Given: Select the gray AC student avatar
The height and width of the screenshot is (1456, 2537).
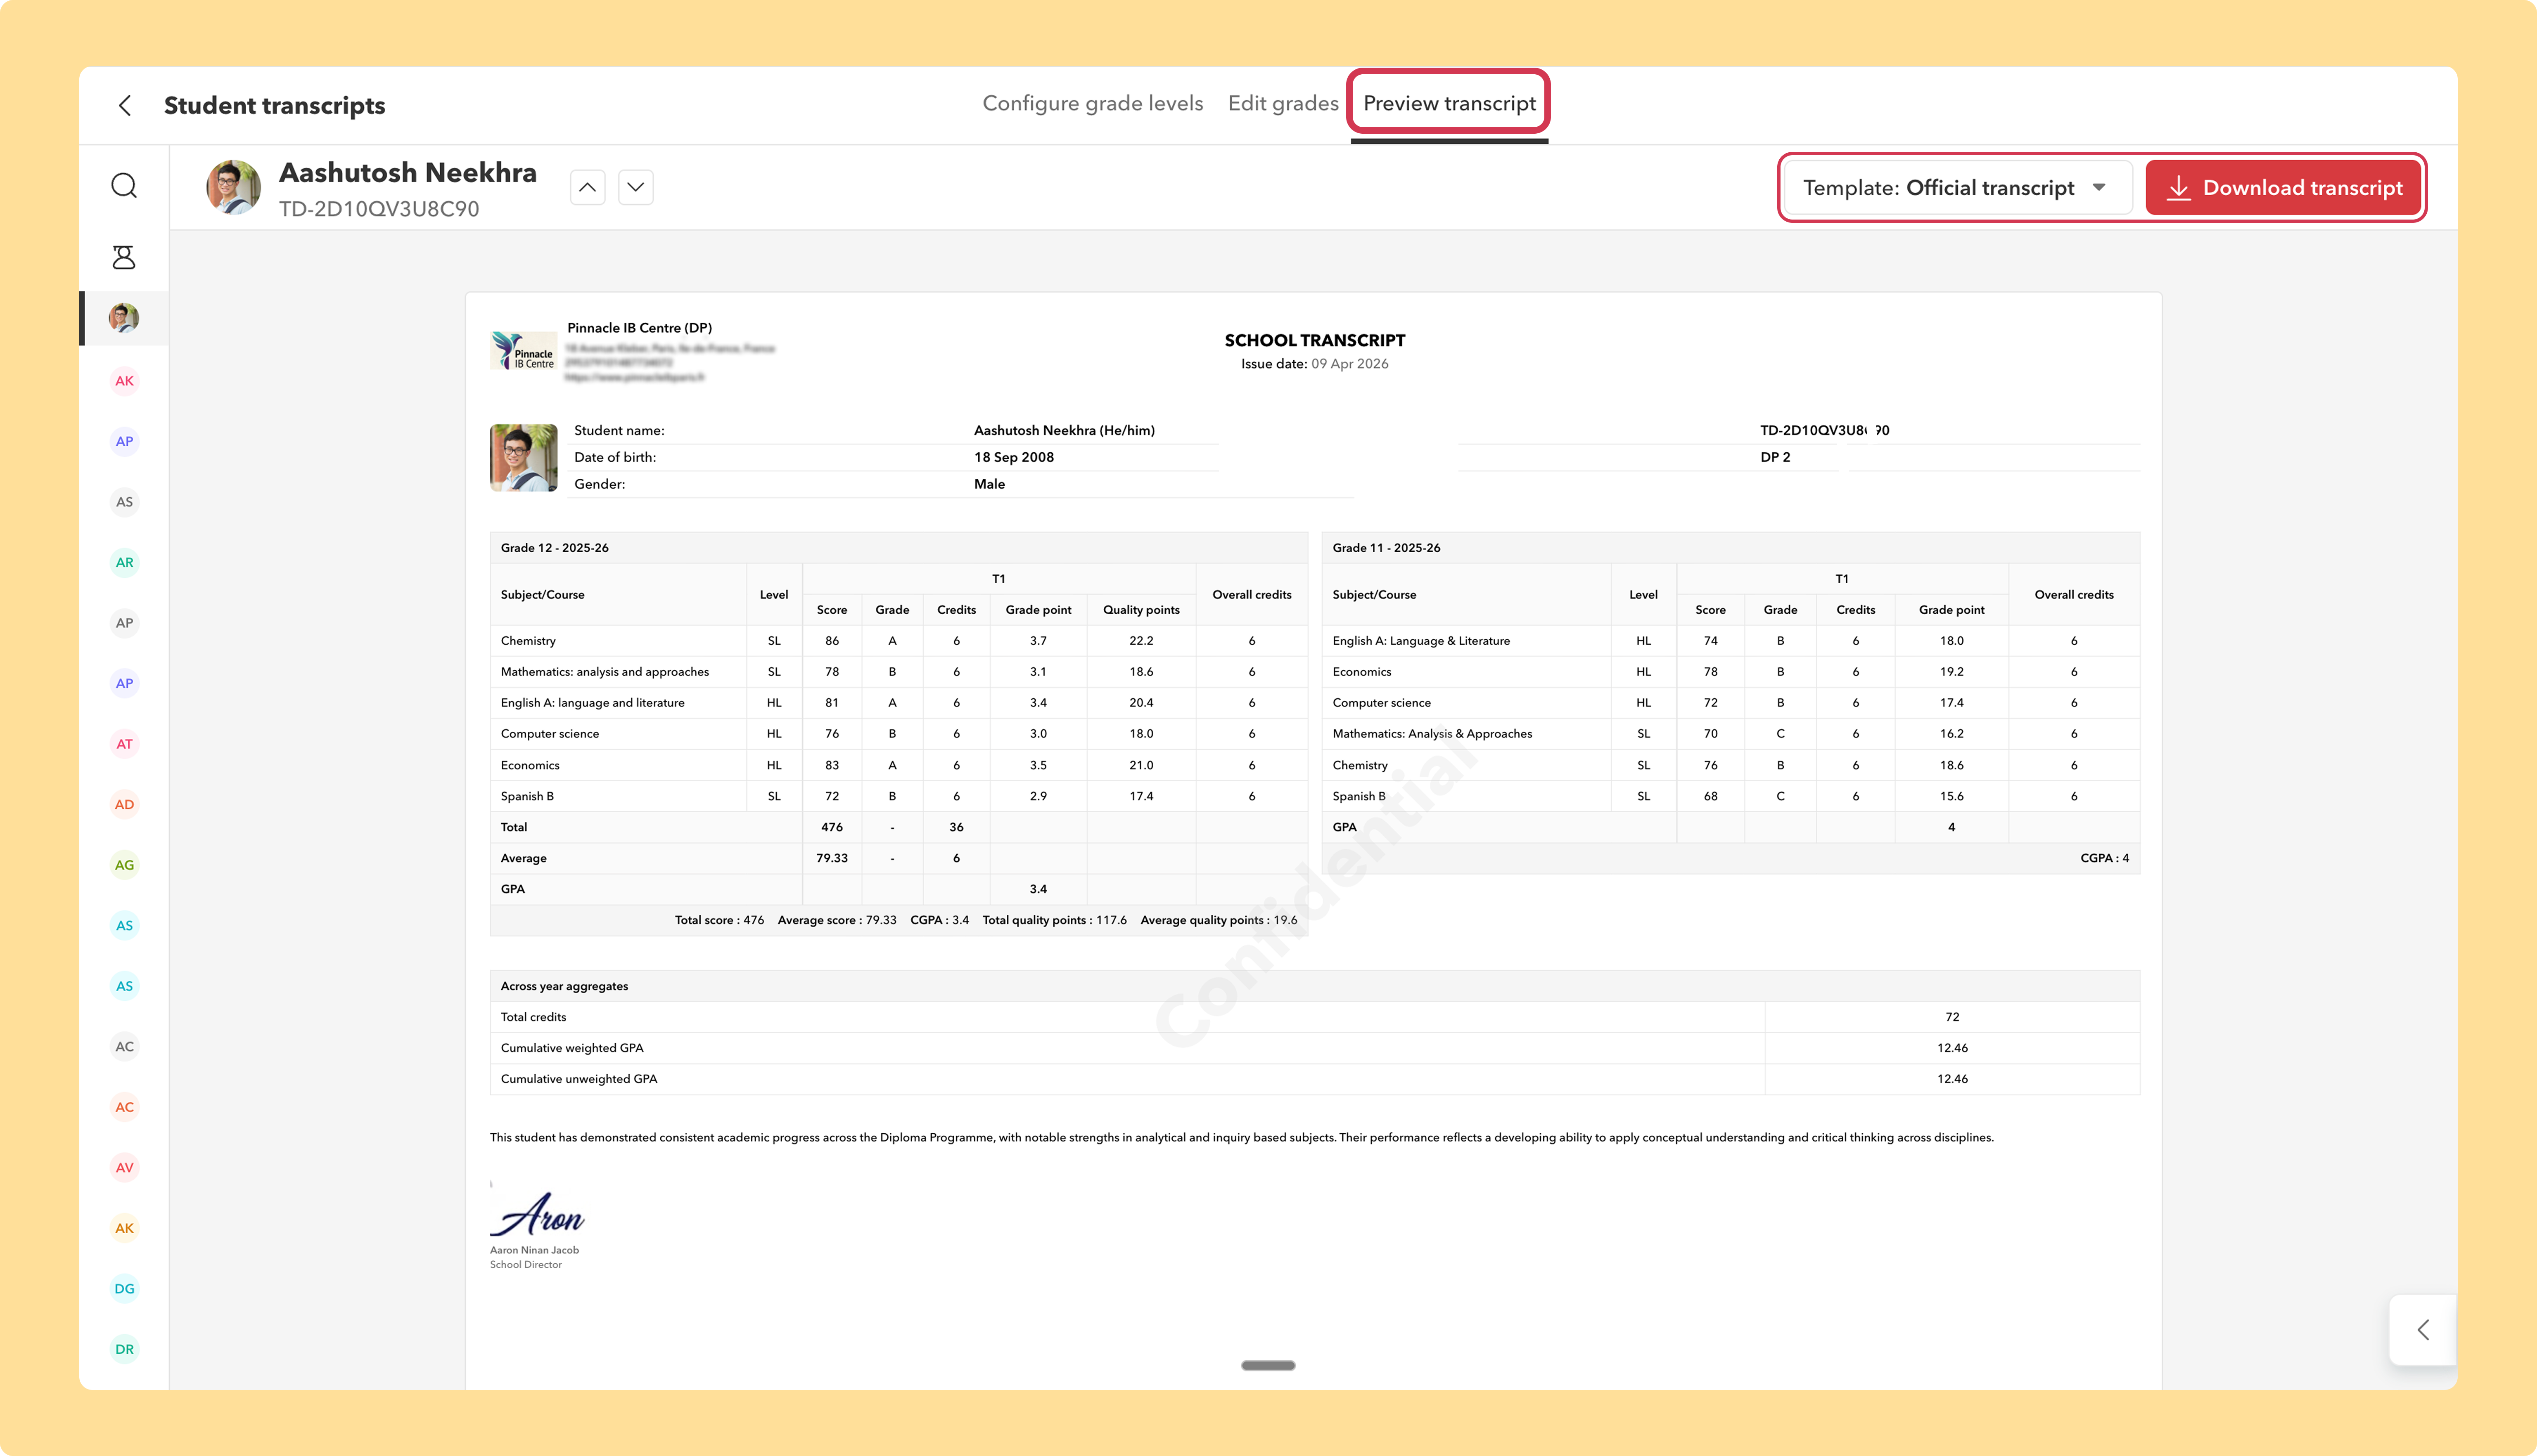Looking at the screenshot, I should [x=124, y=1046].
